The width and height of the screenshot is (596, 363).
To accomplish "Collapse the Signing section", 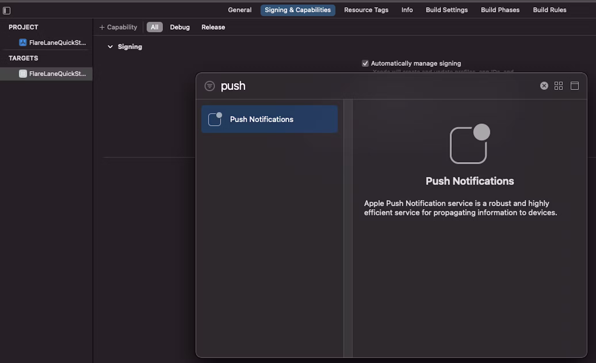I will tap(110, 47).
